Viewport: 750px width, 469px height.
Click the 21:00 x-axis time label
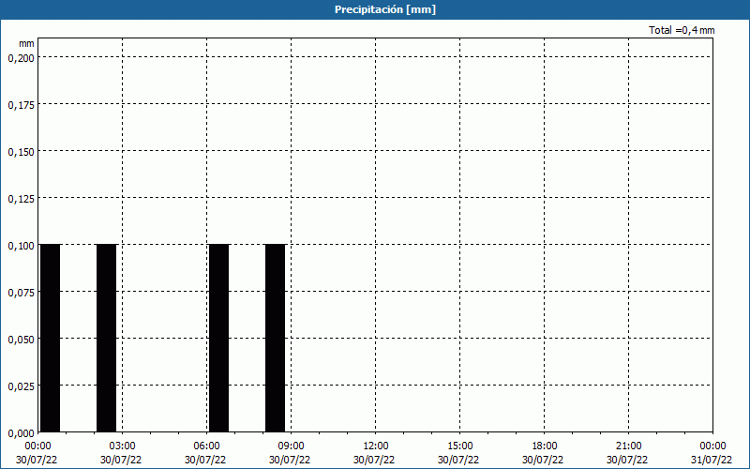coord(628,446)
